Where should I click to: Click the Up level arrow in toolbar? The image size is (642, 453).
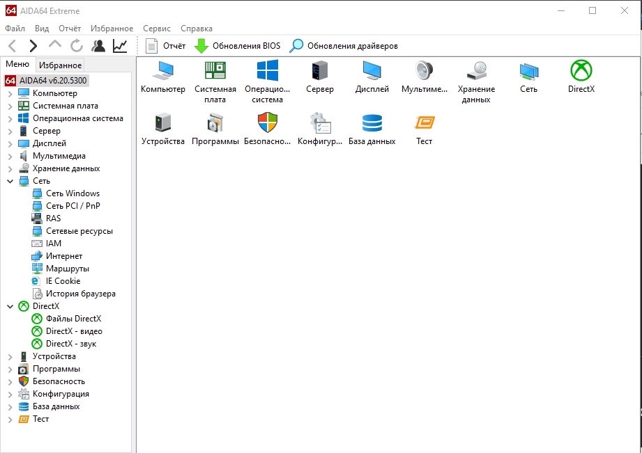(55, 44)
